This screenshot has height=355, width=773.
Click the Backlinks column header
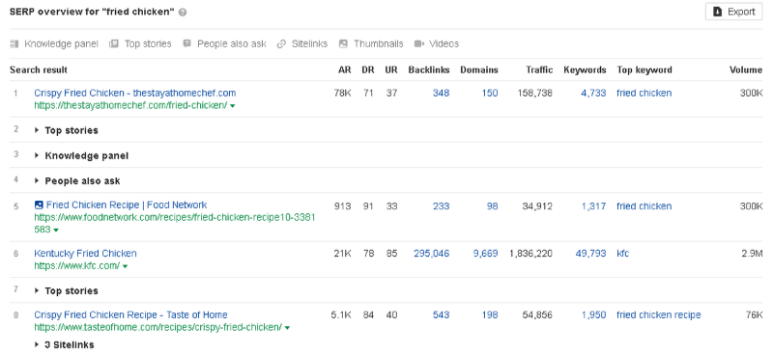point(429,69)
